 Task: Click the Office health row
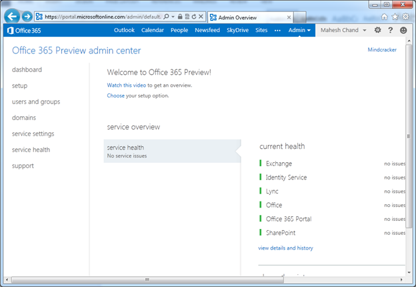pyautogui.click(x=332, y=205)
